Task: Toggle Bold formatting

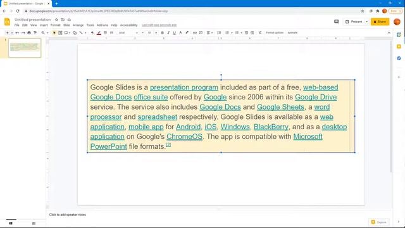Action: (x=163, y=33)
